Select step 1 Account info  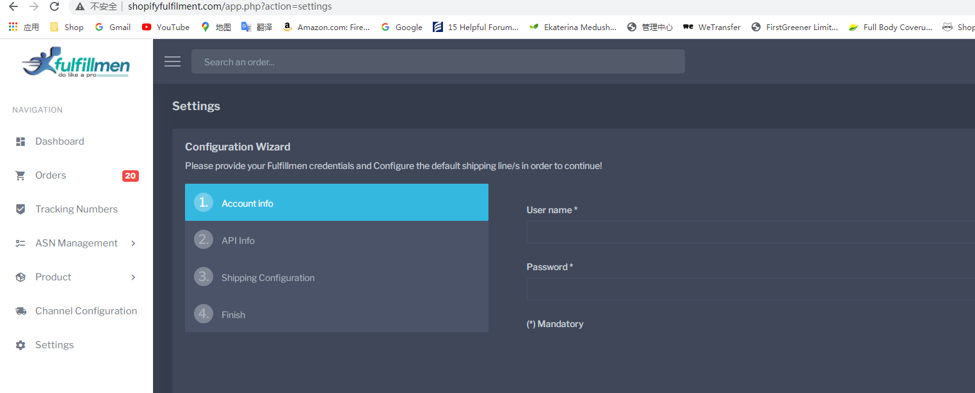337,202
